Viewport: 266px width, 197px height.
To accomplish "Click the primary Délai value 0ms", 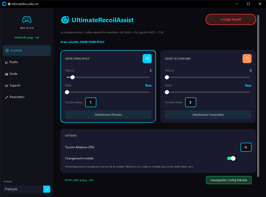I will point(148,86).
